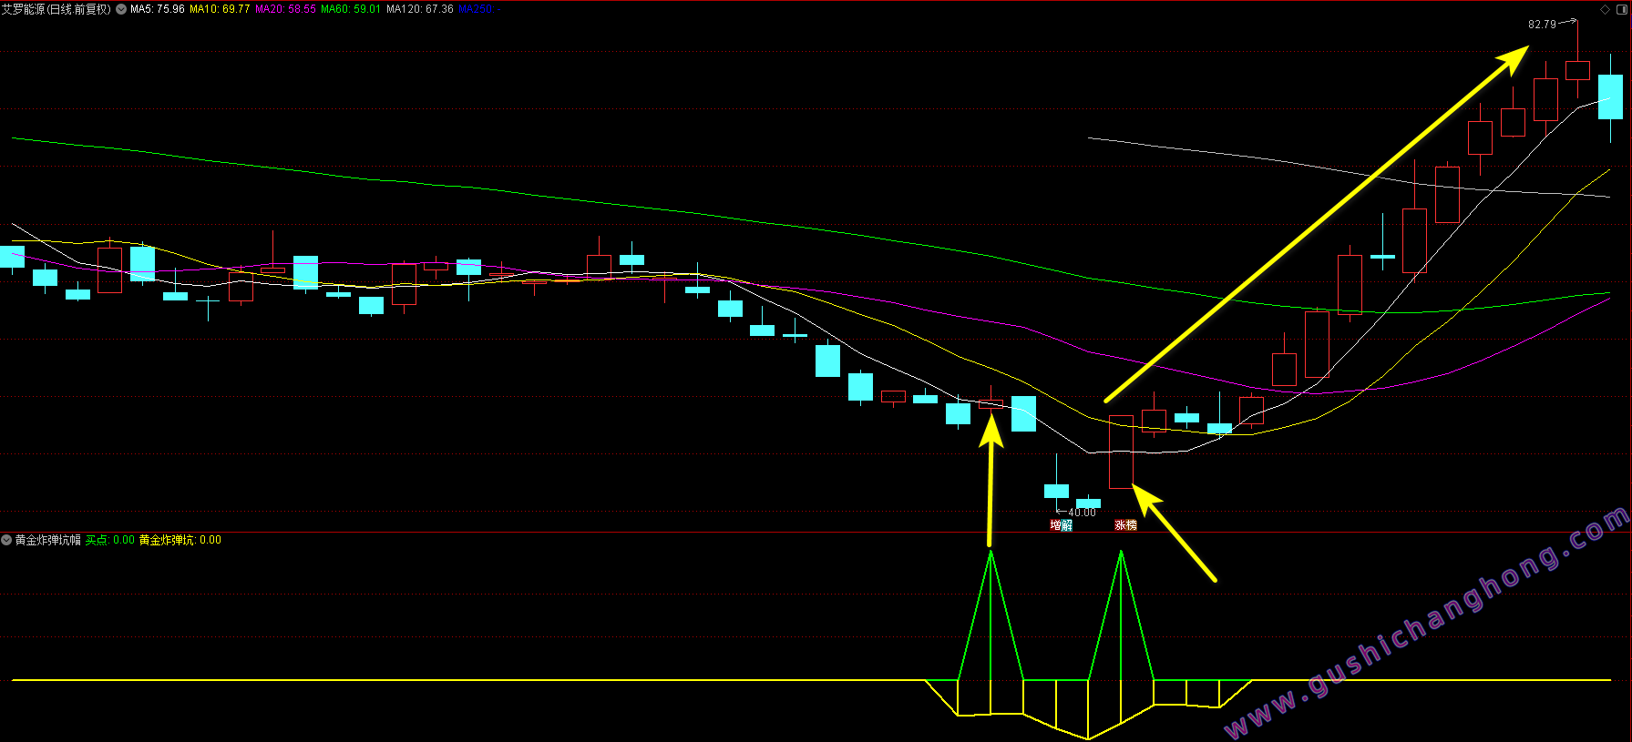Open the dropdown next to 艾罗能源 title

click(x=121, y=9)
